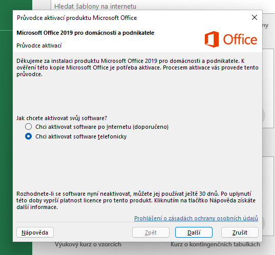The width and height of the screenshot is (275, 255).
Task: Click the greyed-out Zpět button
Action: 151,233
